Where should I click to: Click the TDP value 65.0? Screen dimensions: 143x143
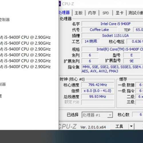tap(138, 30)
